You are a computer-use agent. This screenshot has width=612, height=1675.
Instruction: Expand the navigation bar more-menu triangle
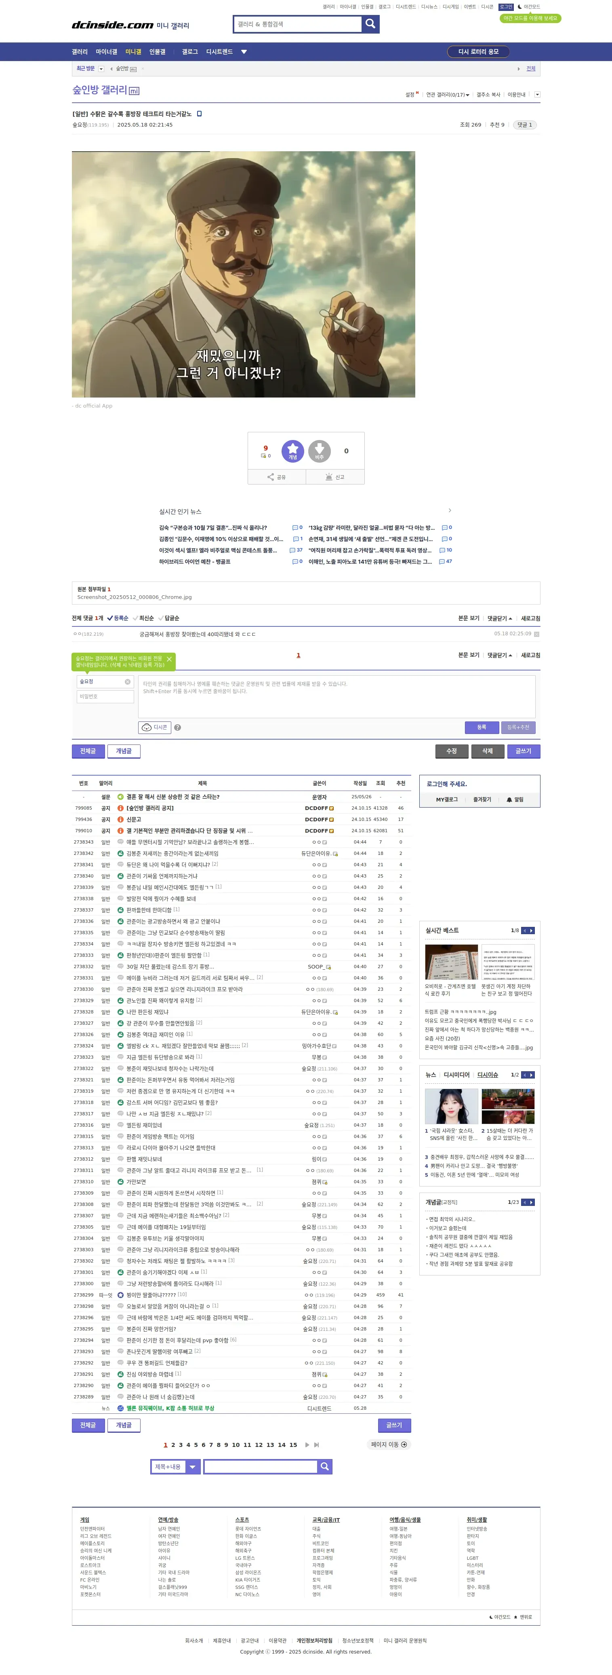coord(244,52)
